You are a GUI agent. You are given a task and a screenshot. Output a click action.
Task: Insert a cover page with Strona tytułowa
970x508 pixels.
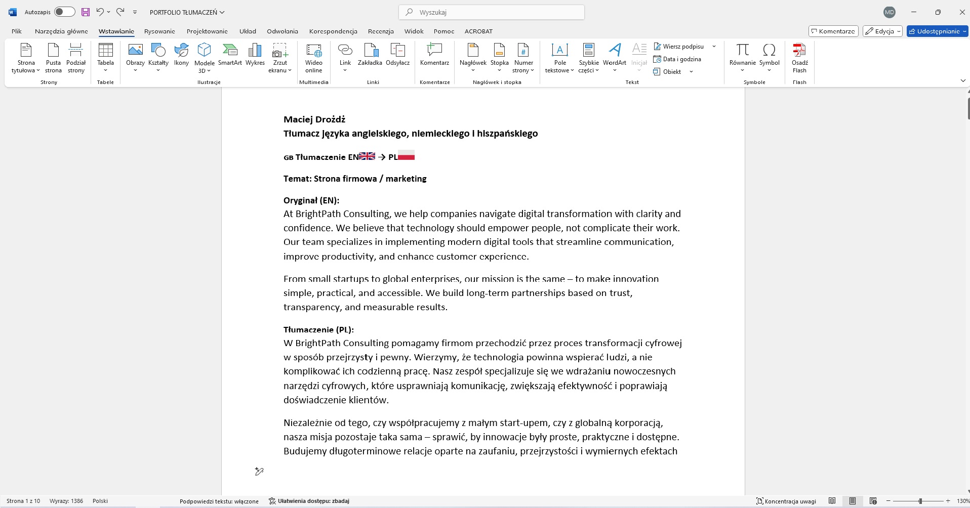point(26,58)
